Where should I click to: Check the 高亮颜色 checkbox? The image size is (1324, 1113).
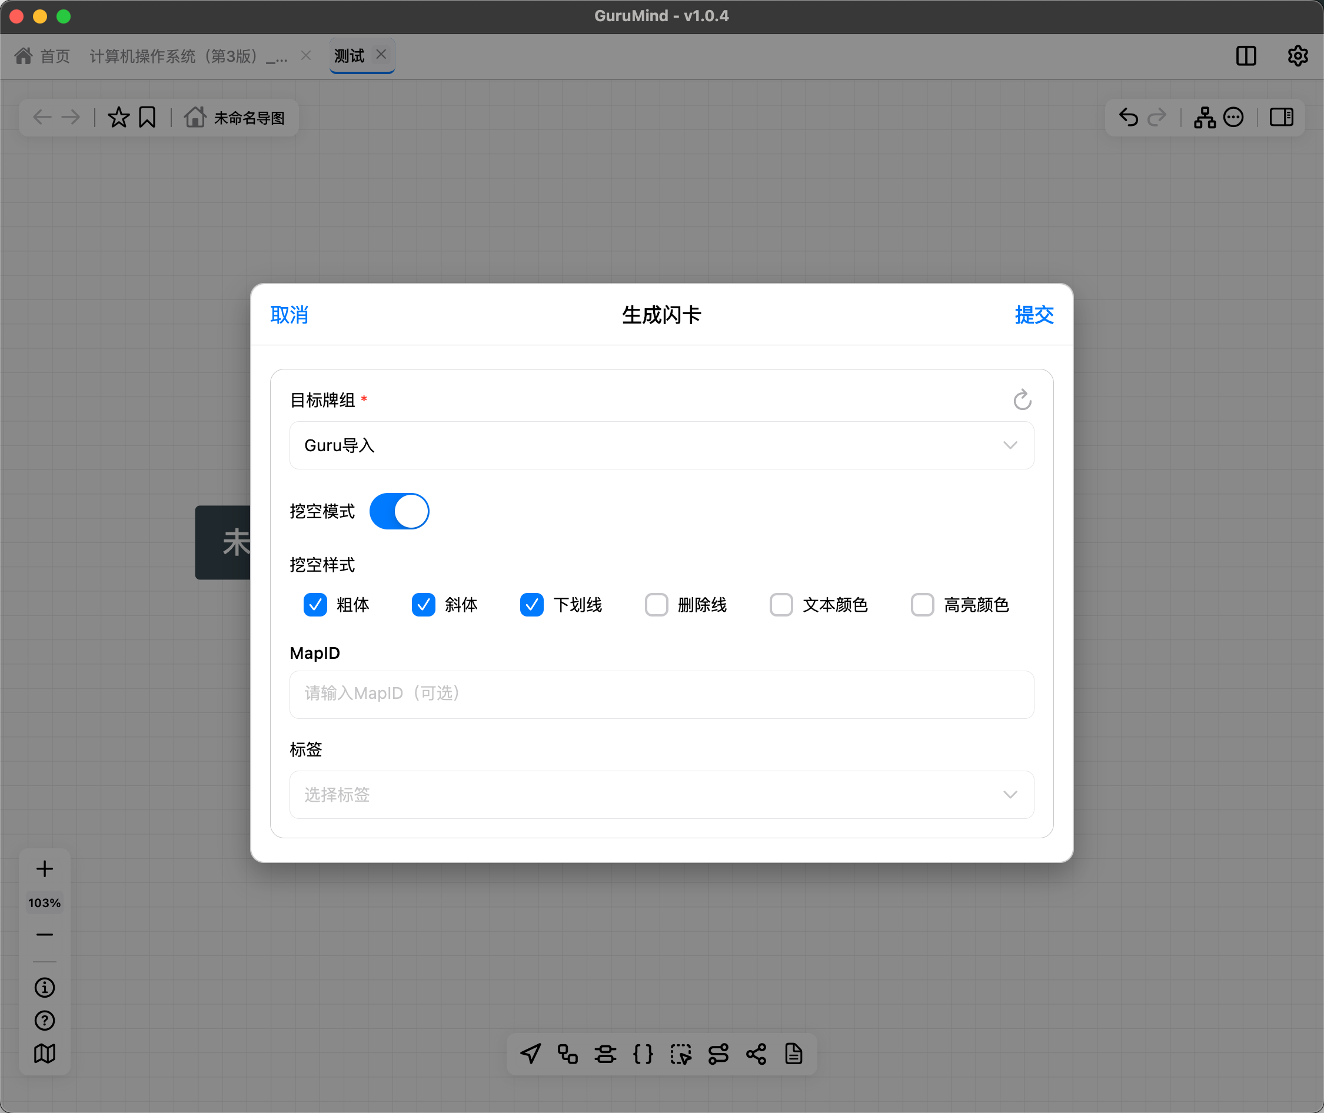click(922, 605)
